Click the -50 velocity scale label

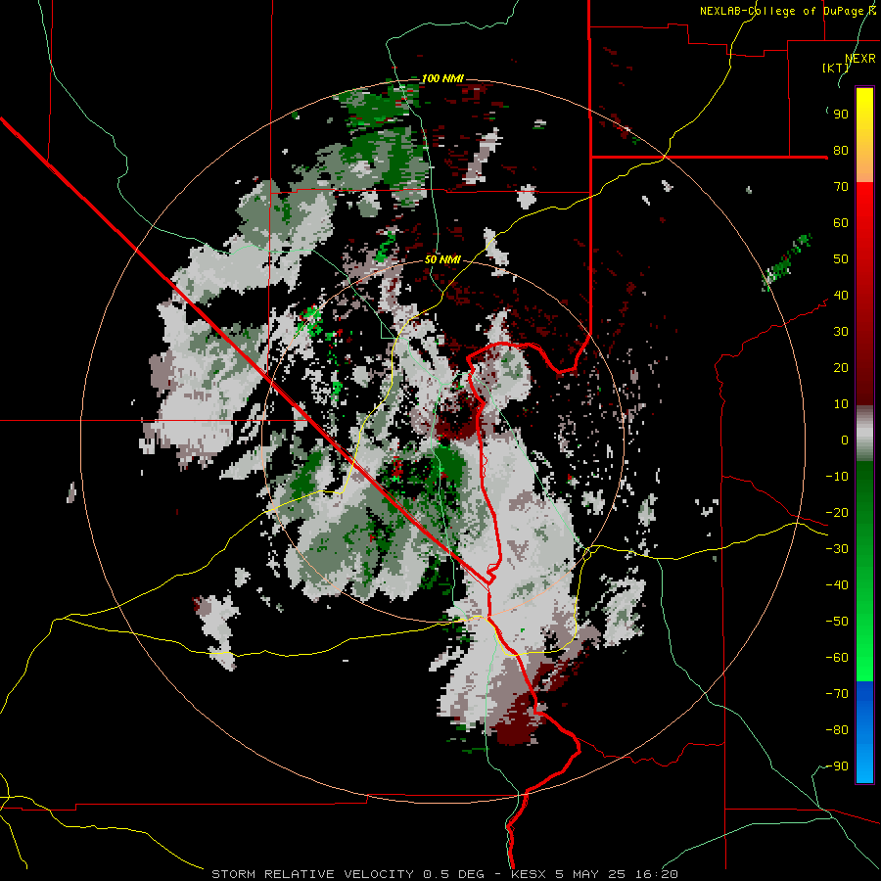837,622
